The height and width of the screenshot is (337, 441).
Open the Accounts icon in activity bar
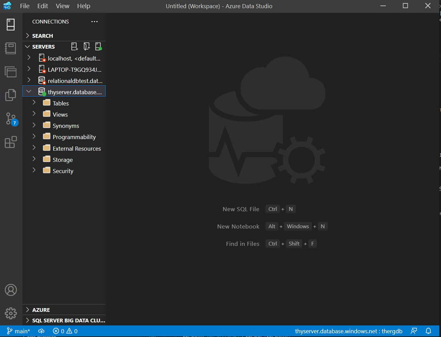tap(11, 290)
